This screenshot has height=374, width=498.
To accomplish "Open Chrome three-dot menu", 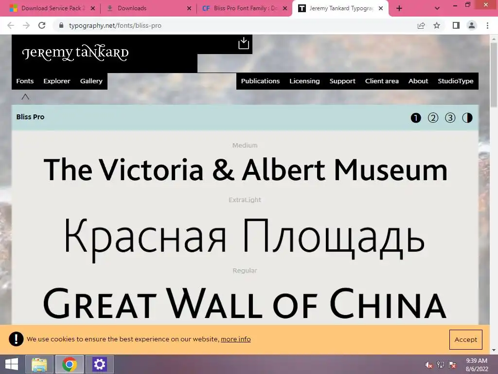I will (x=487, y=25).
